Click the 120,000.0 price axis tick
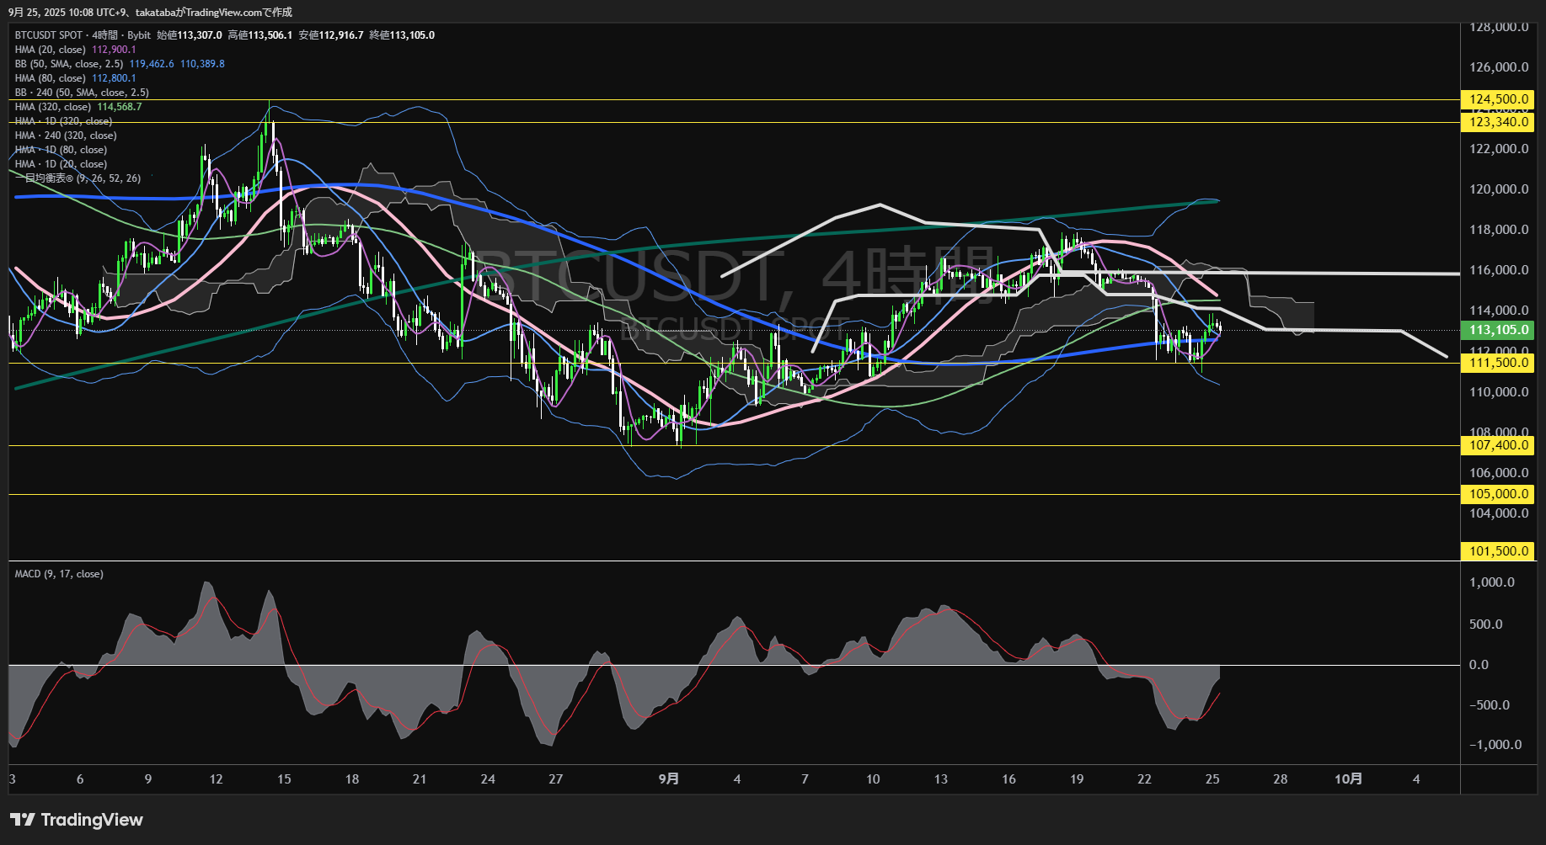The width and height of the screenshot is (1546, 845). pyautogui.click(x=1499, y=189)
